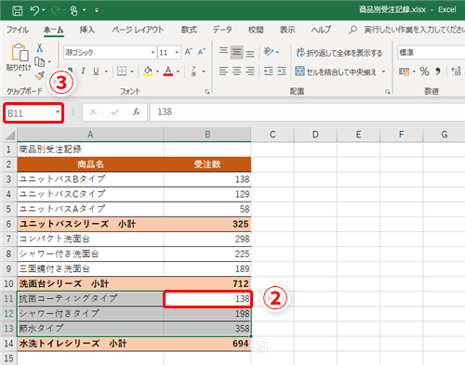Image resolution: width=465 pixels, height=365 pixels.
Task: Click the Orientation text angle icon
Action: click(x=268, y=52)
